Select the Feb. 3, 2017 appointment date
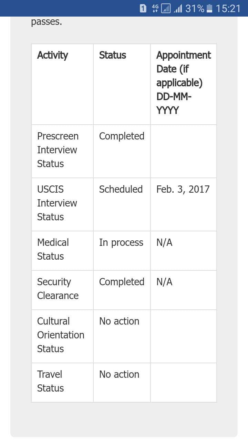 pos(183,189)
